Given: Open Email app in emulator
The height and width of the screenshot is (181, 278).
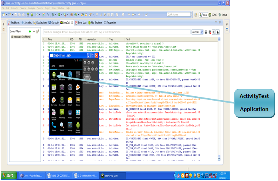Looking at the screenshot, I should 70,101.
